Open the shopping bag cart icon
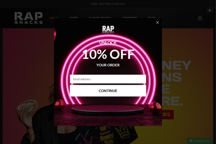The image size is (216, 144). click(x=200, y=18)
